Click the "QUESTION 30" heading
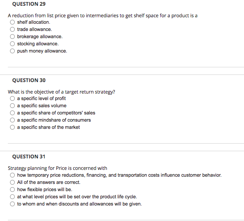 point(29,80)
